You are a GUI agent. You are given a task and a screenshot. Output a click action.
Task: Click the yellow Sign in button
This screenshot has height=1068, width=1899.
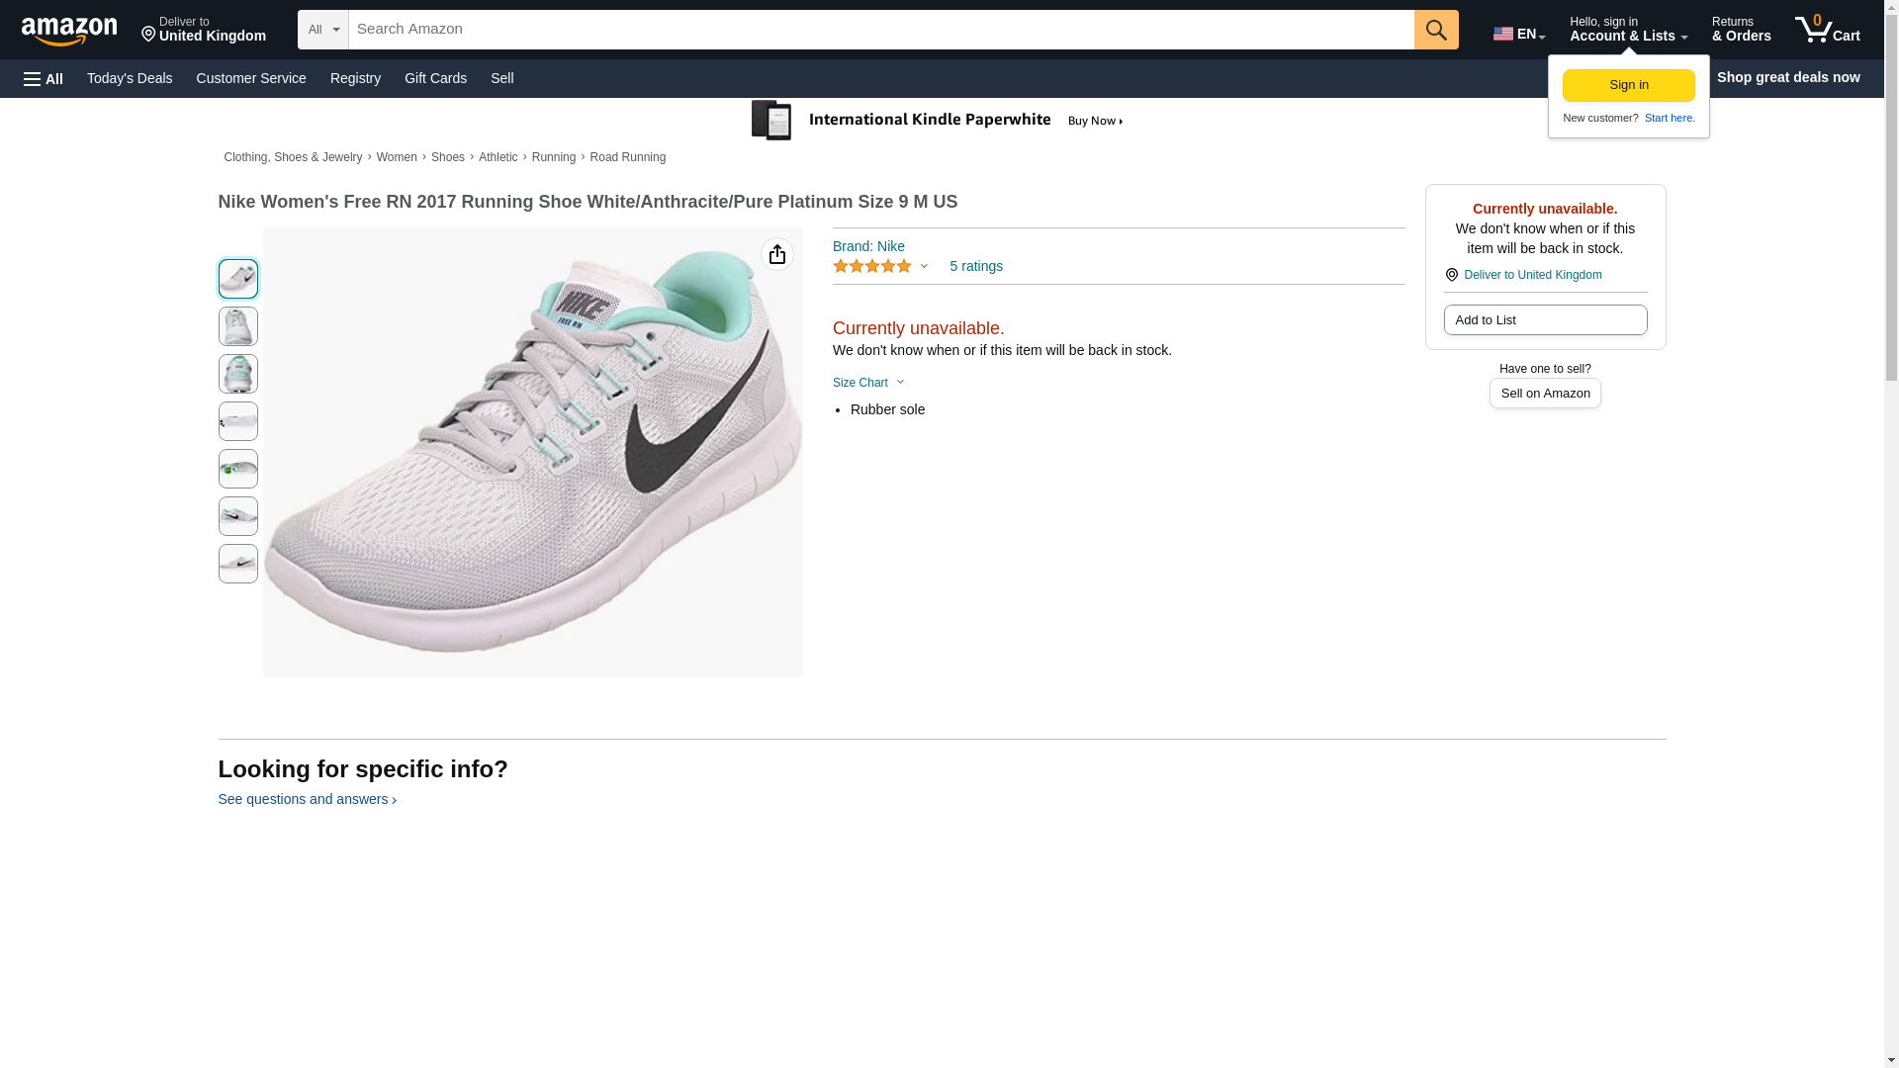pyautogui.click(x=1628, y=85)
